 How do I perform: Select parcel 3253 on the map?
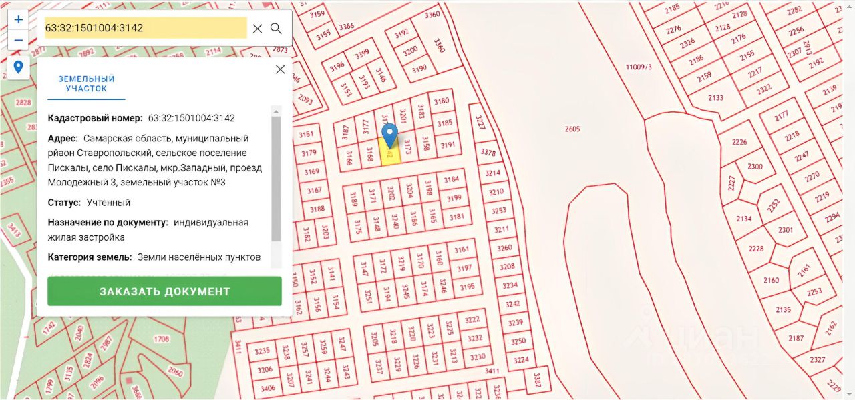pyautogui.click(x=499, y=211)
